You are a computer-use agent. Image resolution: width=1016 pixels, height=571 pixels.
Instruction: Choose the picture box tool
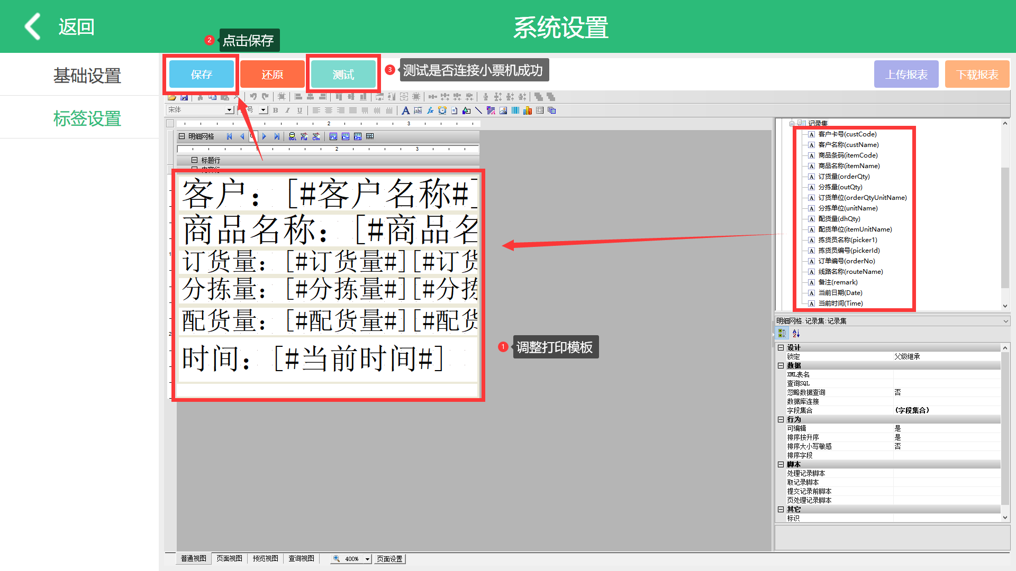[x=503, y=110]
